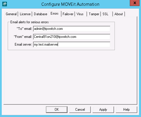Click the "Email alerts for serious errors" group label

pyautogui.click(x=30, y=22)
